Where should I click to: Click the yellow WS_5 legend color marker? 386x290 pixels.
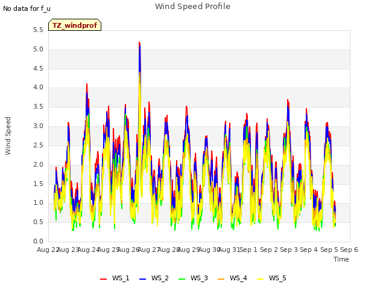(x=260, y=279)
